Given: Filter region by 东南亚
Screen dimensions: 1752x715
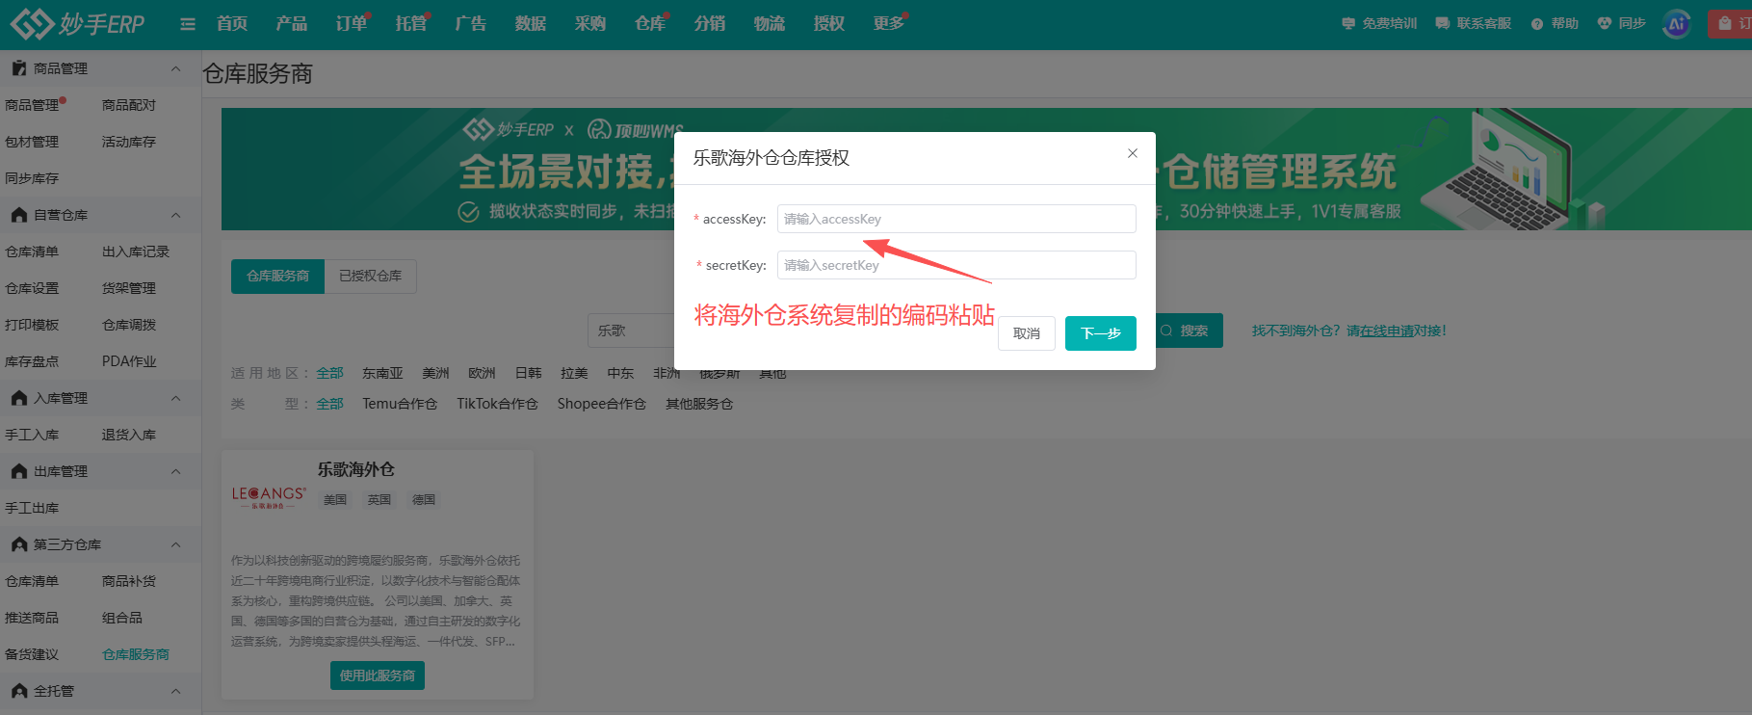Looking at the screenshot, I should (x=382, y=373).
